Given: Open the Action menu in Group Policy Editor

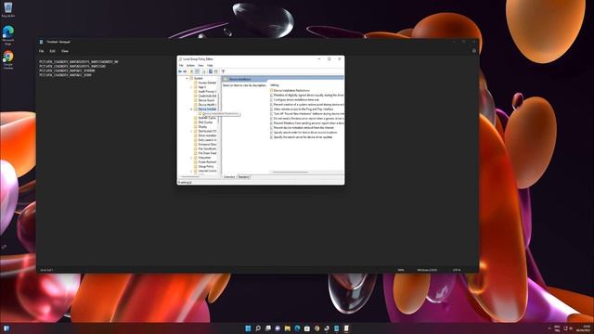Looking at the screenshot, I should 190,66.
